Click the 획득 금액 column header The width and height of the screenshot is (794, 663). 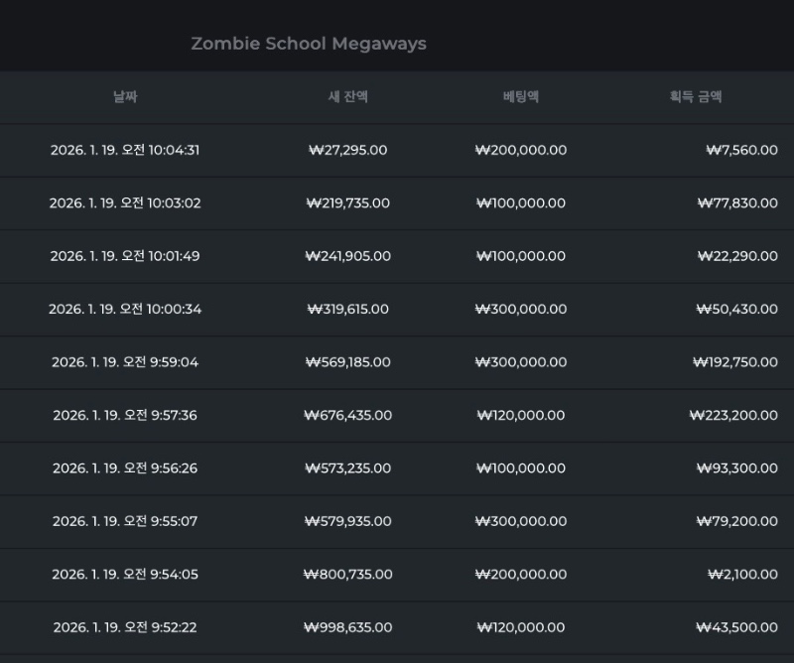click(x=696, y=97)
